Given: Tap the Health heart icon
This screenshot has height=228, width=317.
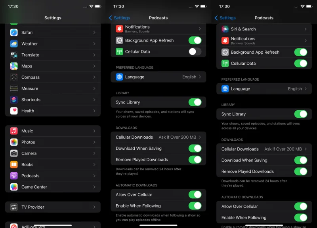Looking at the screenshot, I should pyautogui.click(x=14, y=111).
